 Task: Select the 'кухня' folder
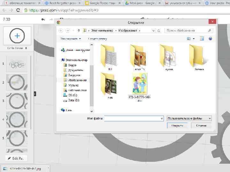(169, 58)
